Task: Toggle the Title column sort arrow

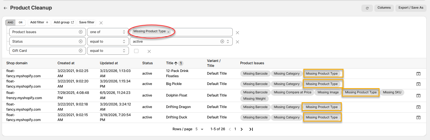Action: pyautogui.click(x=176, y=63)
